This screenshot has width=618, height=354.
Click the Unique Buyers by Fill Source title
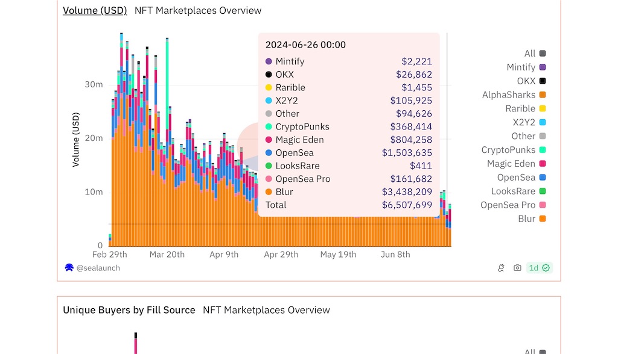tap(129, 310)
